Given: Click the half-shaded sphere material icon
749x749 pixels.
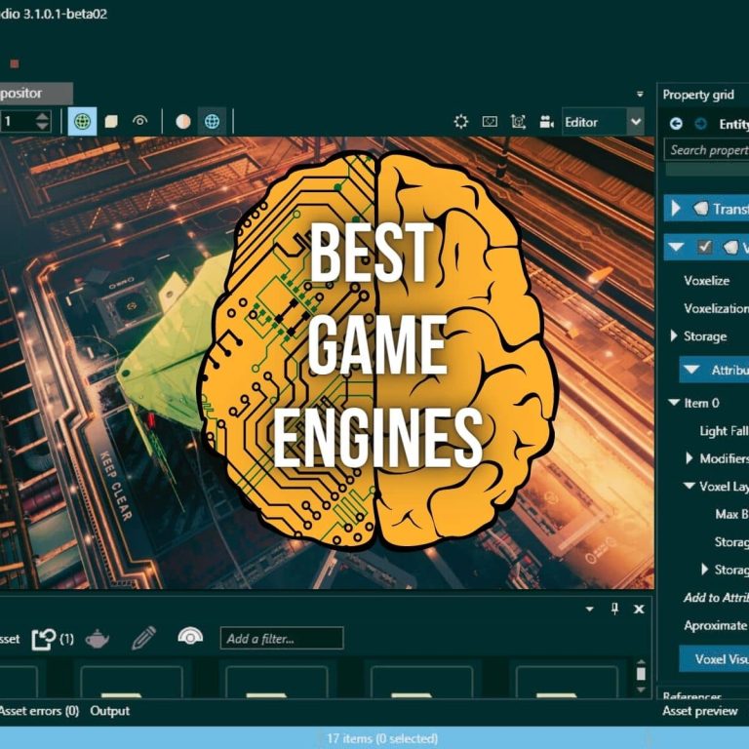Looking at the screenshot, I should pyautogui.click(x=183, y=122).
